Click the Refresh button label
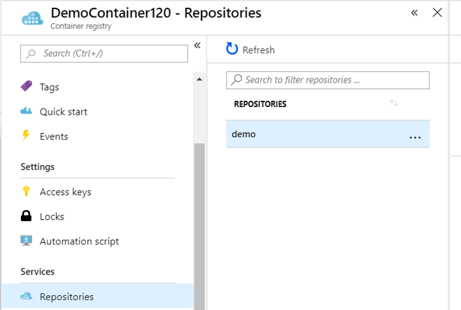The height and width of the screenshot is (310, 461). (258, 50)
